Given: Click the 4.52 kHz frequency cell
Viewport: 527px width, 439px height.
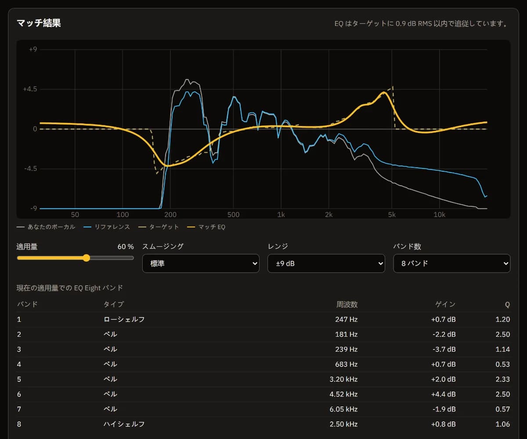Looking at the screenshot, I should click(x=344, y=394).
